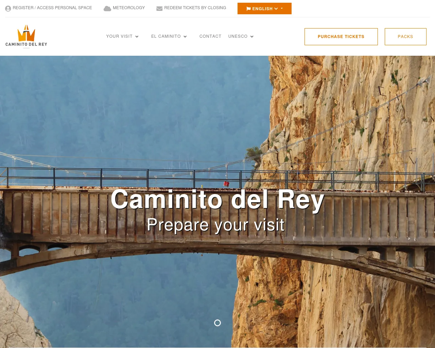Open the Your Visit menu item
435x348 pixels.
(x=119, y=36)
